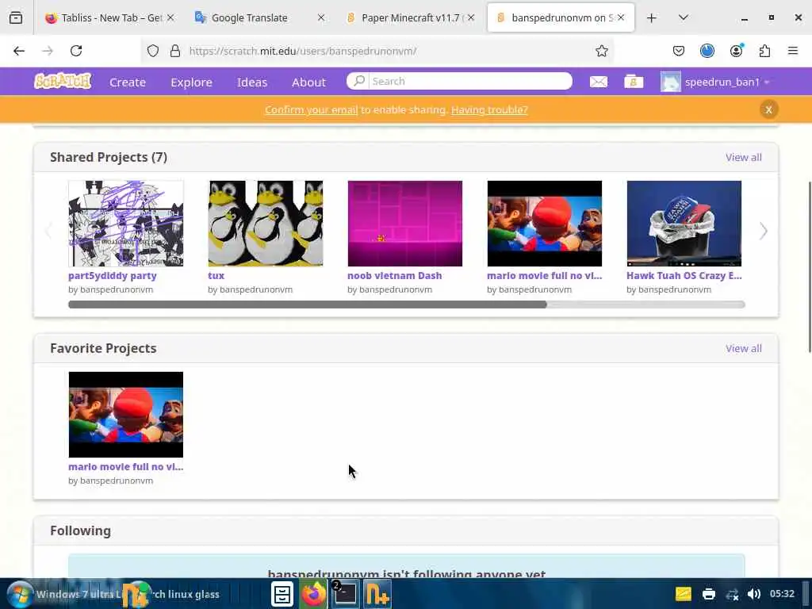Open the Firefox View icon
Image resolution: width=812 pixels, height=609 pixels.
16,17
